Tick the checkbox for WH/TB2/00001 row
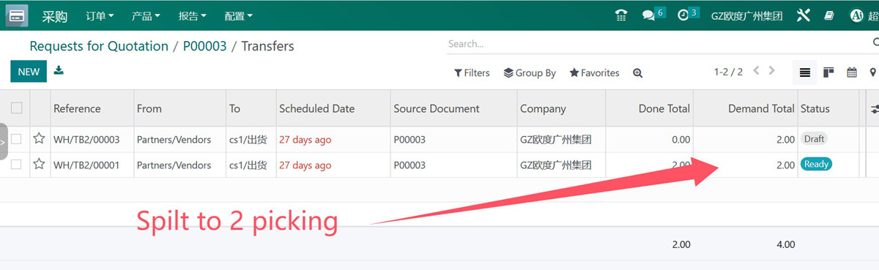 [x=16, y=165]
